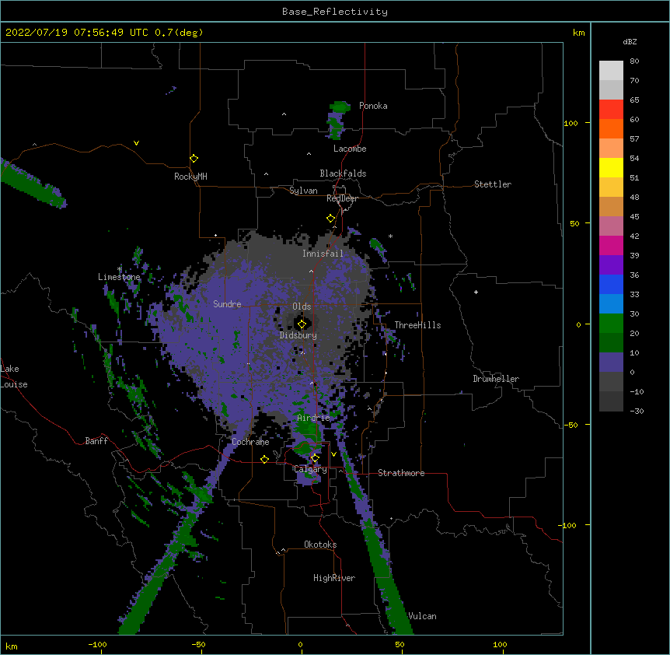Click the Sundre town label
The image size is (670, 655).
coord(227,304)
